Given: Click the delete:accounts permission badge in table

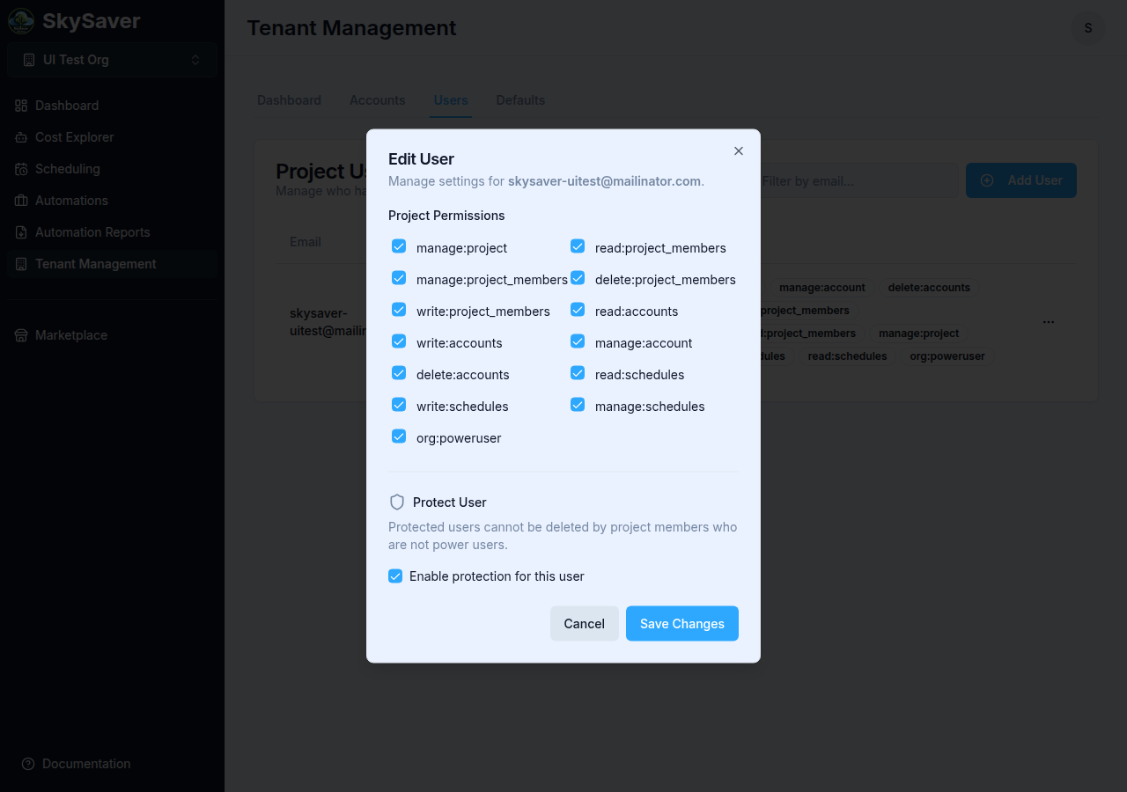Looking at the screenshot, I should coord(929,288).
